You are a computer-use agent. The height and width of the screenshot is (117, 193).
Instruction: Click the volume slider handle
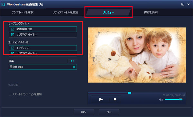(x=181, y=99)
